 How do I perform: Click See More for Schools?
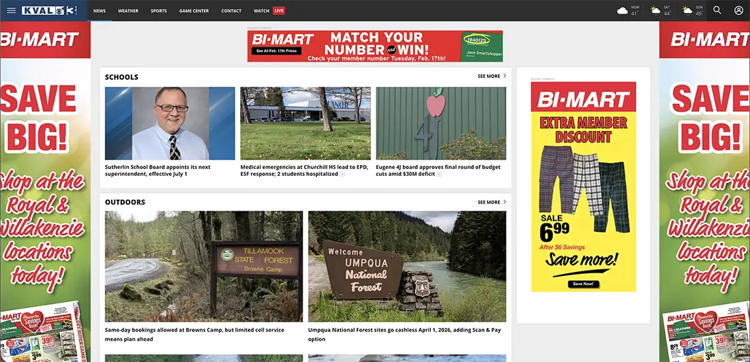(489, 76)
